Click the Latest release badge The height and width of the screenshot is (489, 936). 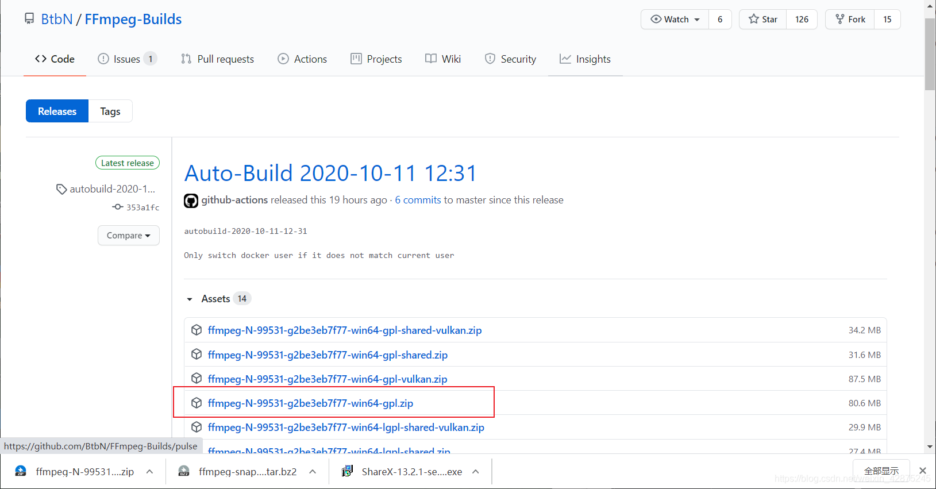[128, 163]
